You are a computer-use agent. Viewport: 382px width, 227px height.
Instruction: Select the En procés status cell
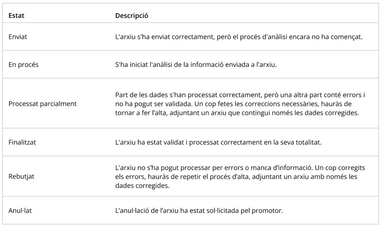tap(24, 65)
